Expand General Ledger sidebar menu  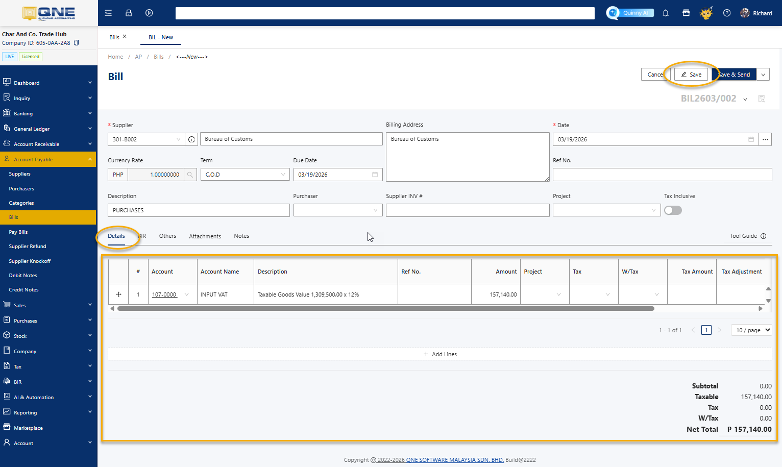48,129
